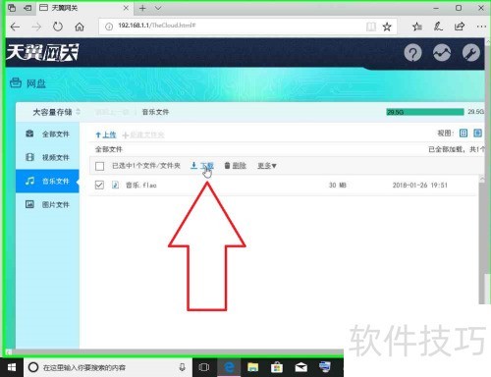
Task: Uncheck the 音乐.flac file checkbox
Action: point(99,185)
